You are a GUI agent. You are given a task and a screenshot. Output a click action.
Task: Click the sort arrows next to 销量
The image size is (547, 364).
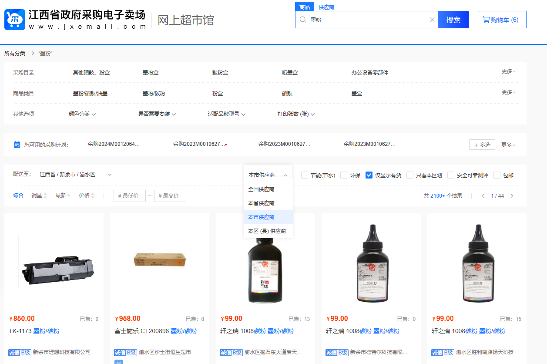45,196
